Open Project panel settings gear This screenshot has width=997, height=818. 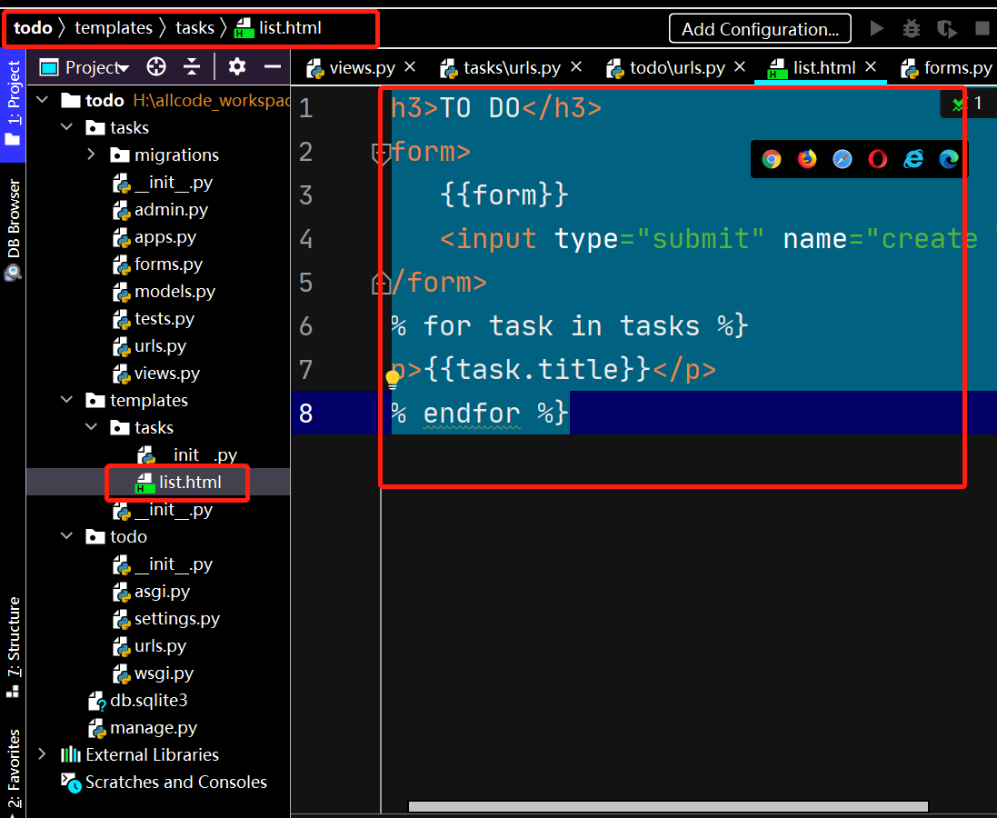click(x=237, y=66)
